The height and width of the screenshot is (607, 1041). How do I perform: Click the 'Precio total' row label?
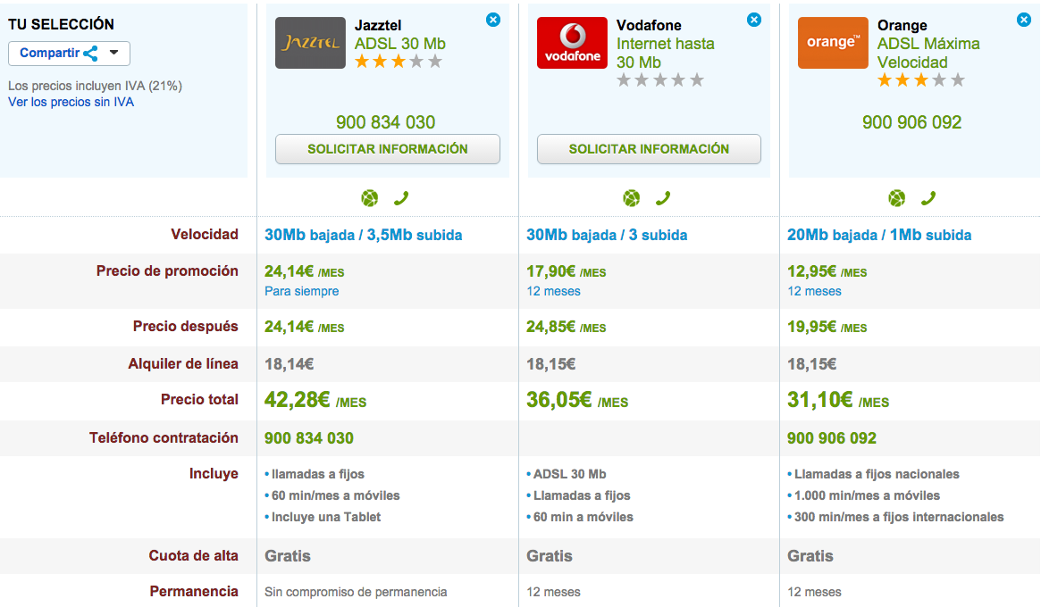pos(199,399)
